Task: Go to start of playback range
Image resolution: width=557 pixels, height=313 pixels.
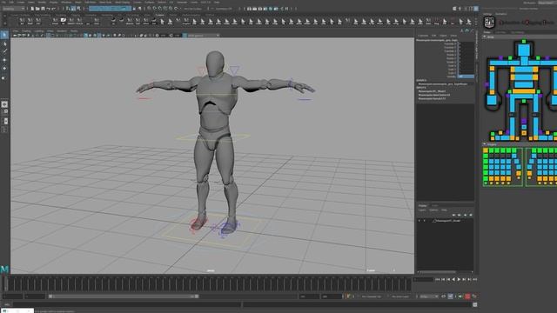Action: 438,280
